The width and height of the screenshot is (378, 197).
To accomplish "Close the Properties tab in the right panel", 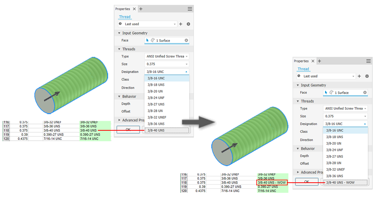I will coord(313,61).
